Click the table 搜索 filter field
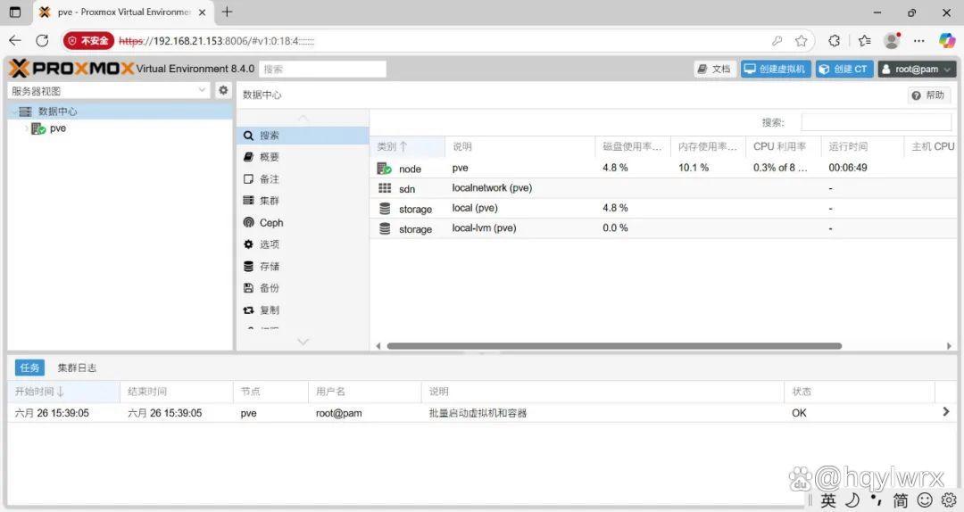The height and width of the screenshot is (512, 964). pos(877,122)
